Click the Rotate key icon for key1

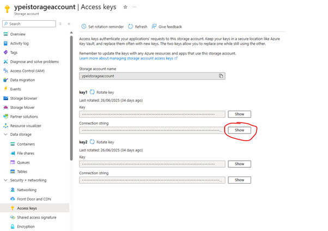click(92, 92)
